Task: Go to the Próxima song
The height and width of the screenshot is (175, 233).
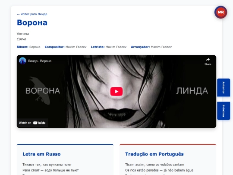Action: point(224,111)
